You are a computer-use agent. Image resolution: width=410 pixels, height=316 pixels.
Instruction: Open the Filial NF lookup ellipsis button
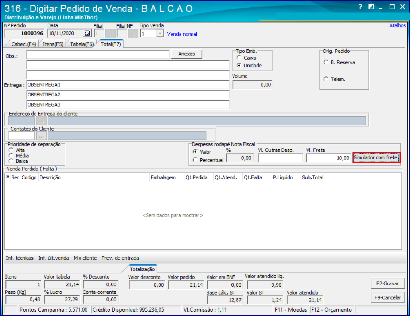133,34
